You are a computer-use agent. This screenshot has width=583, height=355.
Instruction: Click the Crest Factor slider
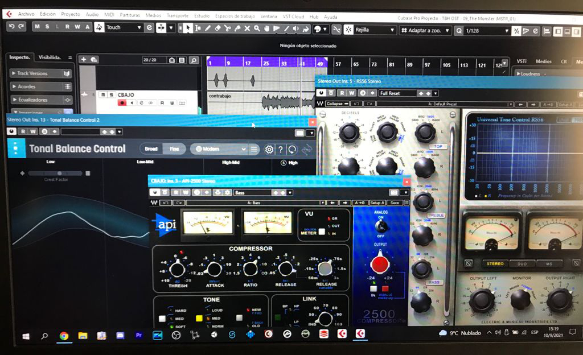point(56,173)
